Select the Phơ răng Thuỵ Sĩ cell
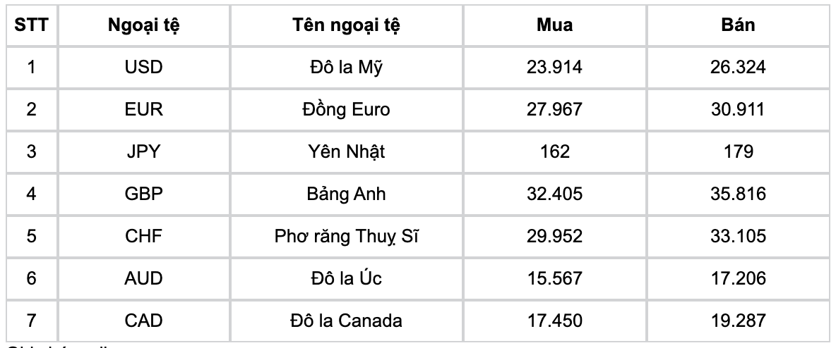 [x=346, y=236]
